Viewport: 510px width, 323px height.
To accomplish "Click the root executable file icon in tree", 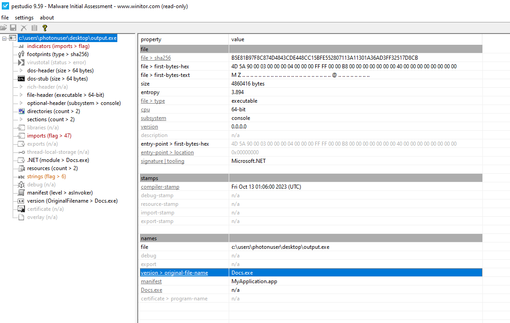I will (x=13, y=38).
